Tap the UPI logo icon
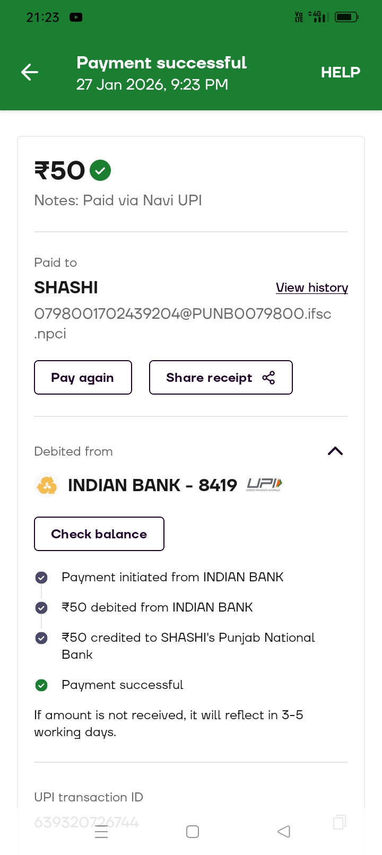382x855 pixels. [264, 484]
